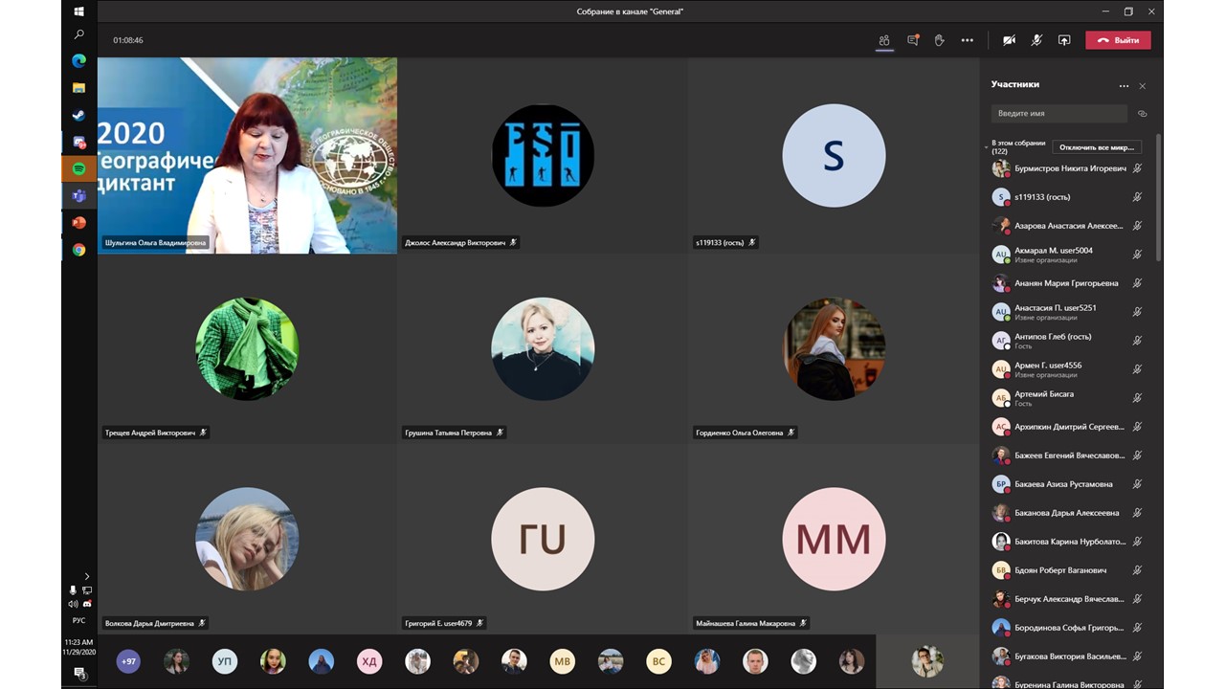1225x689 pixels.
Task: Open Участники panel more options menu
Action: pyautogui.click(x=1124, y=86)
